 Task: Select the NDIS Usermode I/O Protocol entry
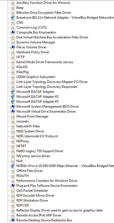tap(37, 136)
